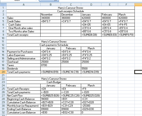Click formula cell =D27+D28
Viewport: 142px width, 116px height.
click(91, 102)
